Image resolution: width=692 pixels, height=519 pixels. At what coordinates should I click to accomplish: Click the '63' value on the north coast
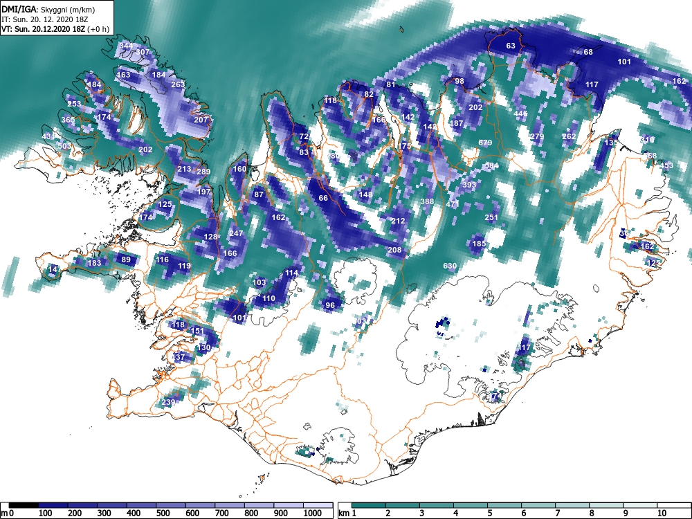tap(511, 46)
